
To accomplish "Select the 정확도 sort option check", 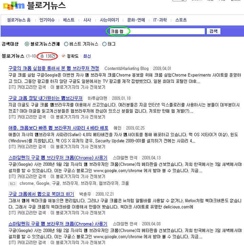I will coord(63,56).
